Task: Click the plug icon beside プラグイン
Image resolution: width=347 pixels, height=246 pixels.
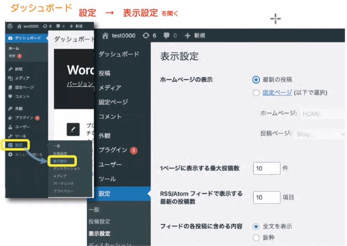Action: pyautogui.click(x=10, y=118)
